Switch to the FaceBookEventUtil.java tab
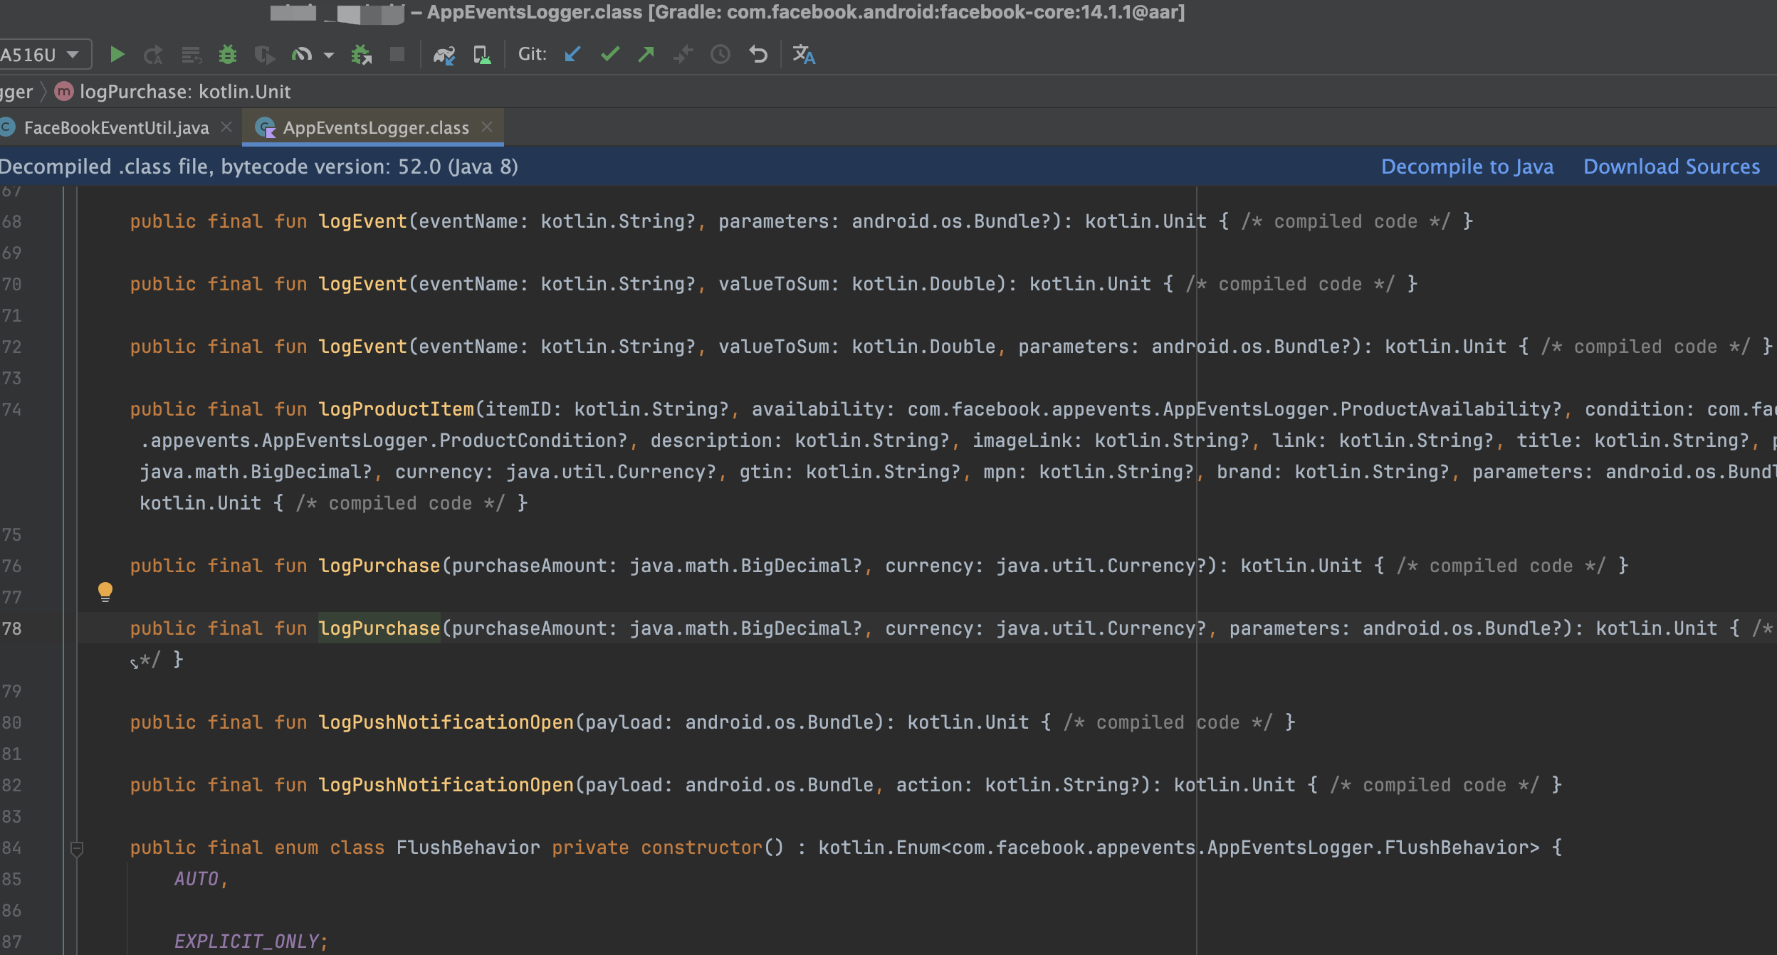Image resolution: width=1777 pixels, height=955 pixels. click(115, 127)
